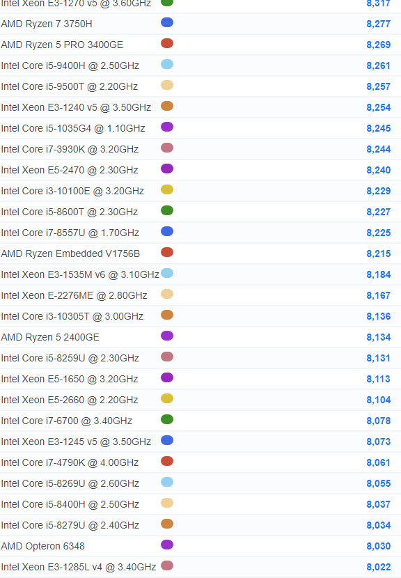Open Intel Xeon E3-1240 v5 @ 3.50GHz

[x=76, y=107]
